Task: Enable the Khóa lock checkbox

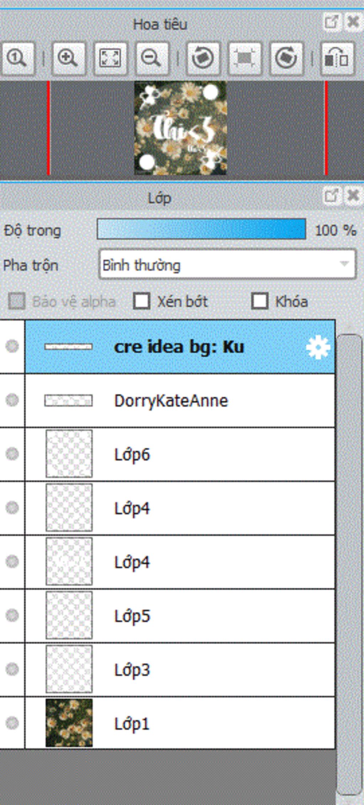Action: pyautogui.click(x=260, y=301)
